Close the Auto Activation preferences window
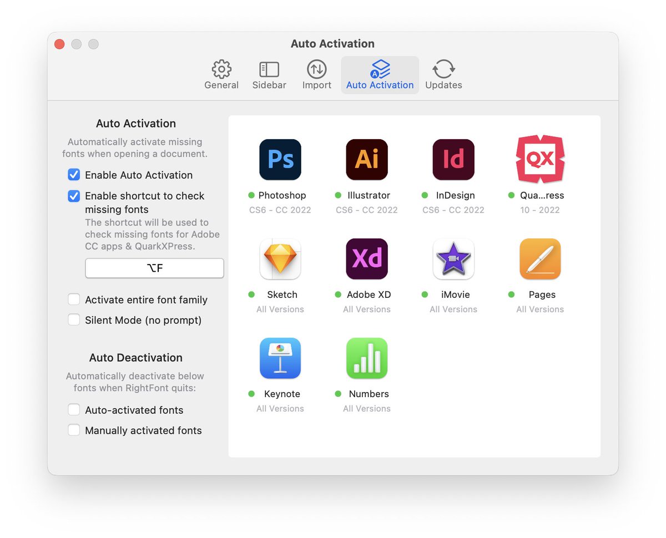The height and width of the screenshot is (538, 666). click(59, 44)
